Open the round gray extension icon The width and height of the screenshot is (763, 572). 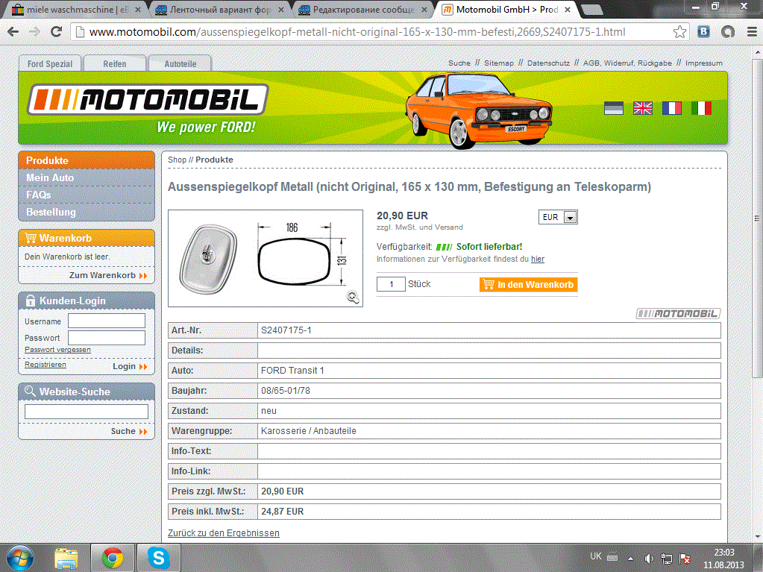click(728, 32)
